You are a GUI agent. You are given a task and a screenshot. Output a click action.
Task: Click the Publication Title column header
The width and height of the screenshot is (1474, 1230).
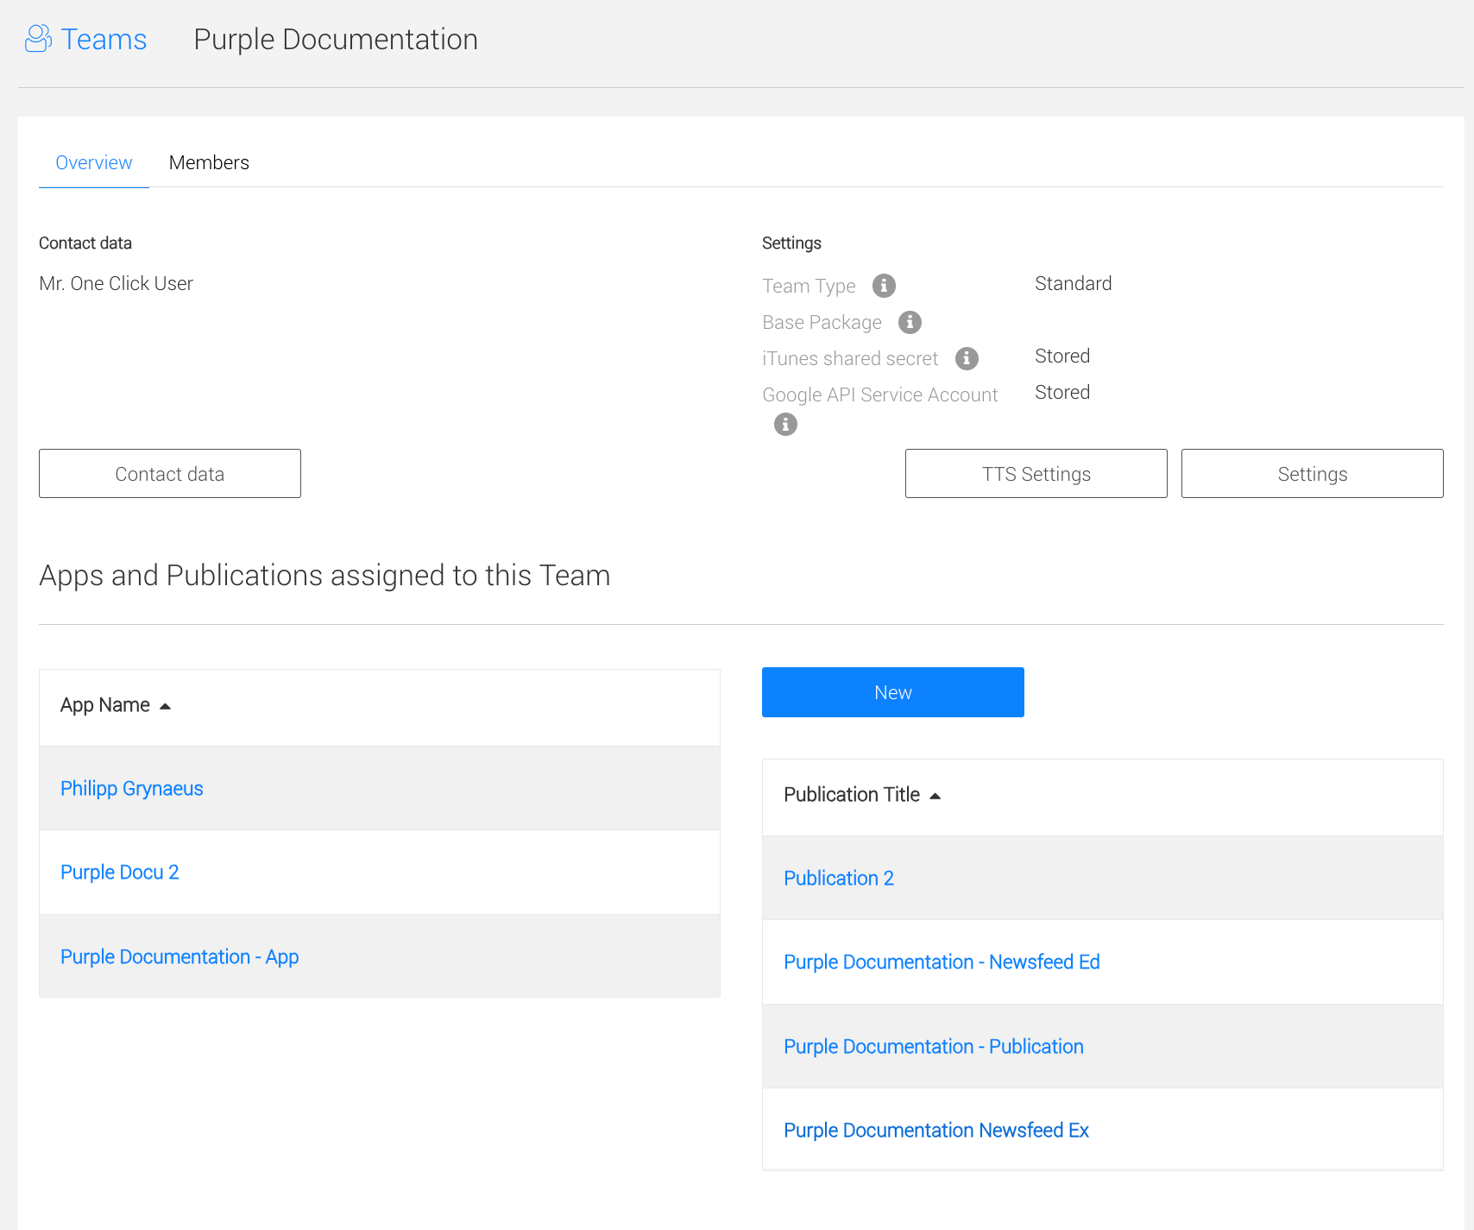tap(852, 794)
